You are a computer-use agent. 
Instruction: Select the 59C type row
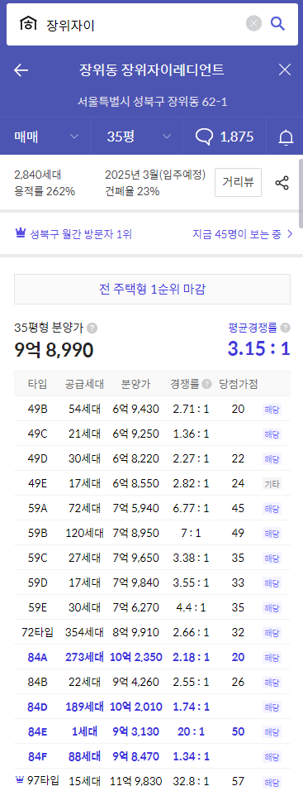[152, 558]
